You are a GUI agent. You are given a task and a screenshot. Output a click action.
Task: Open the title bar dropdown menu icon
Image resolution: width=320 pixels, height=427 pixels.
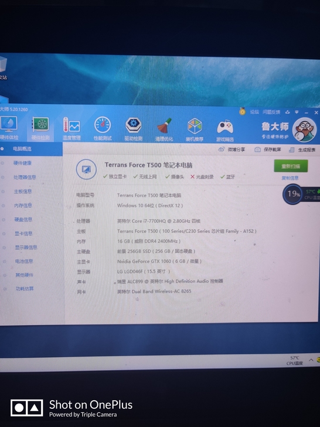click(297, 112)
